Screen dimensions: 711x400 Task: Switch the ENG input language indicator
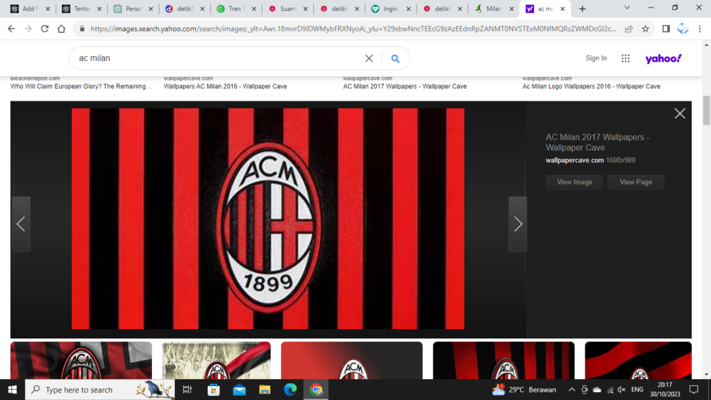[637, 390]
